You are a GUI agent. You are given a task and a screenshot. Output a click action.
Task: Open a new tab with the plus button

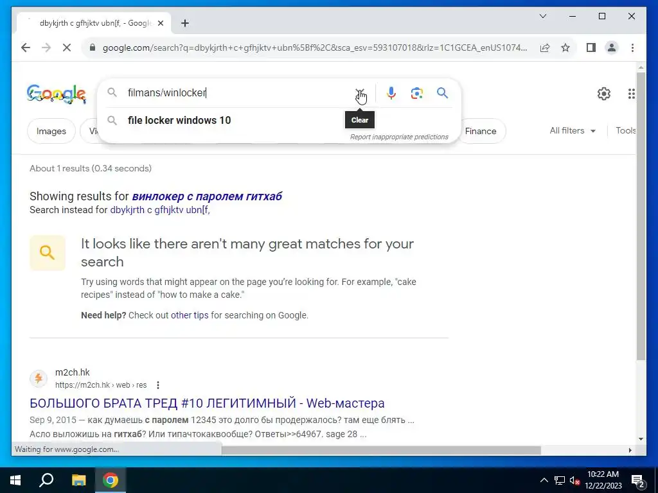click(x=185, y=23)
